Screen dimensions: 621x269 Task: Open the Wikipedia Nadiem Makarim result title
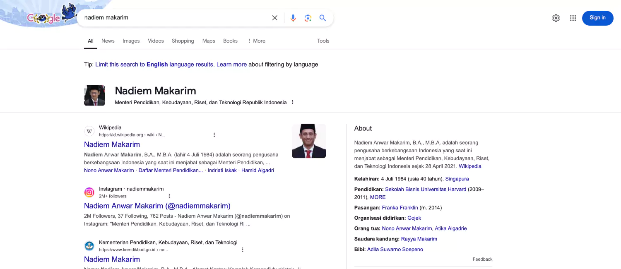(x=112, y=144)
